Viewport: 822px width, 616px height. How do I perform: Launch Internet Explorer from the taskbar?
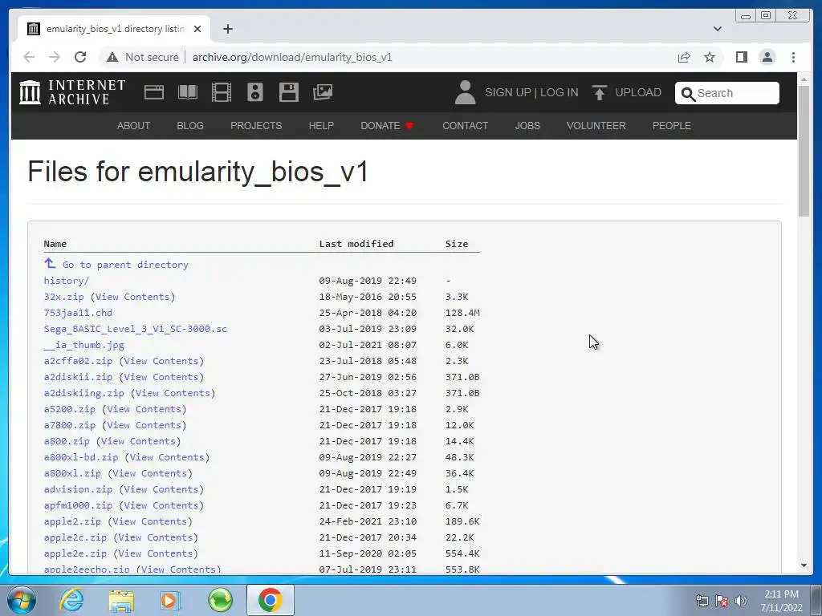pyautogui.click(x=71, y=600)
